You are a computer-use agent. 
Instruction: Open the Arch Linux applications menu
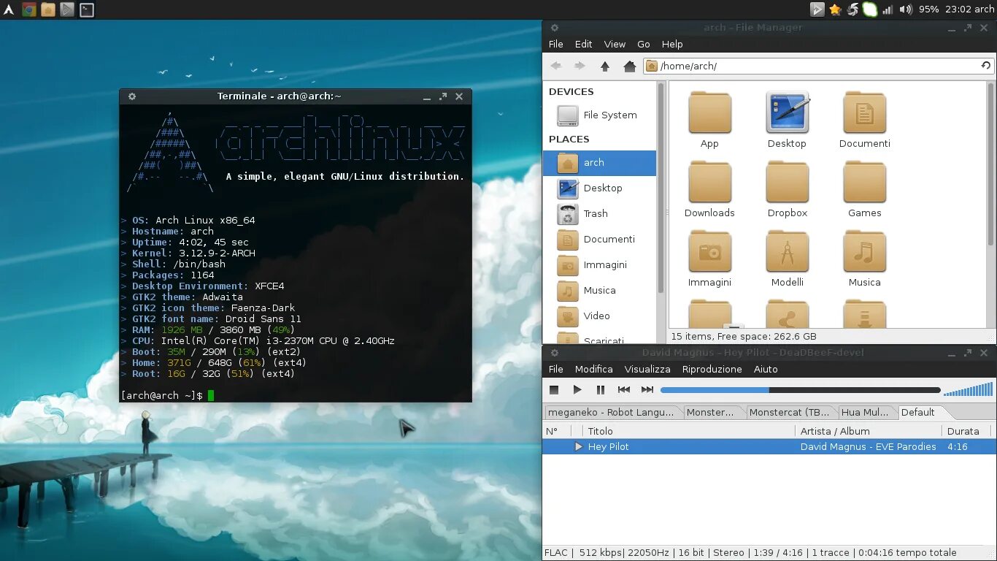click(9, 9)
